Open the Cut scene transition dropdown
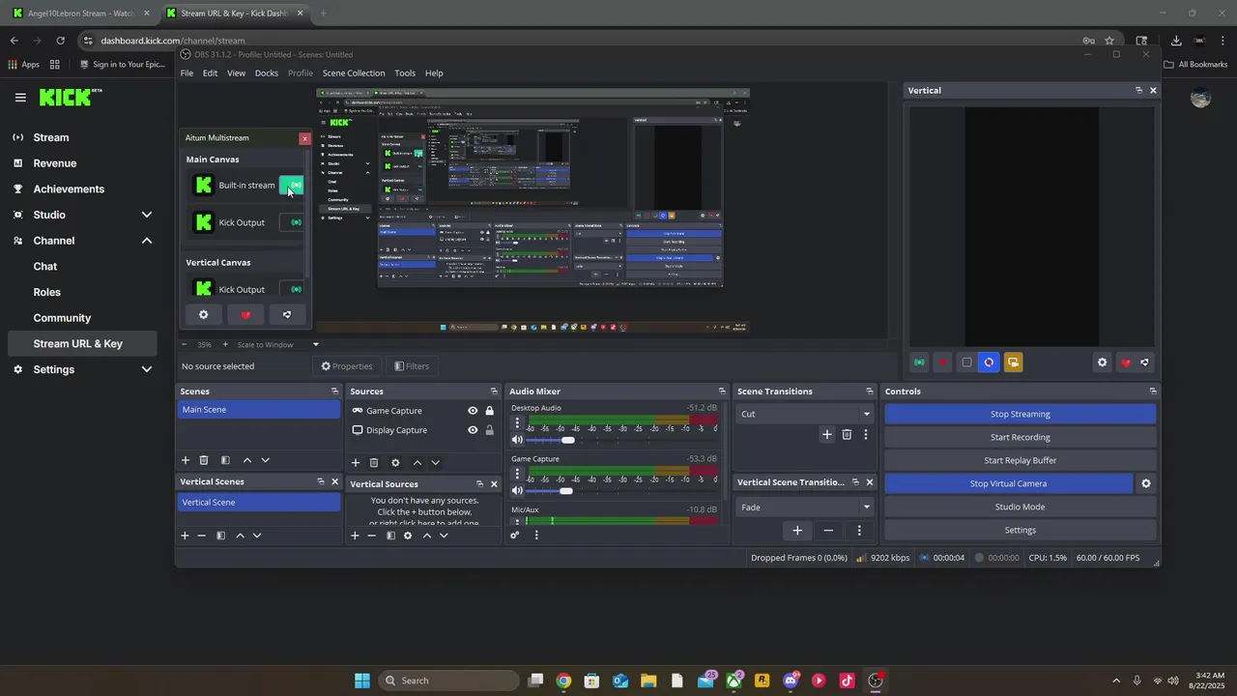This screenshot has width=1237, height=696. pos(804,414)
